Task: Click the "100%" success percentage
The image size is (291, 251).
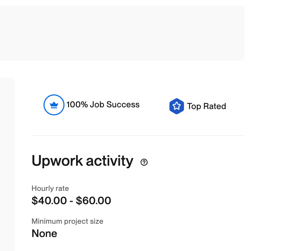Action: tap(77, 105)
